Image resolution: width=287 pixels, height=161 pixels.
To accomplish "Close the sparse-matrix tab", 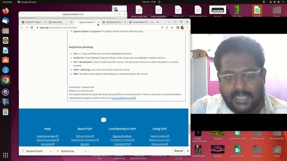I will coord(99,22).
